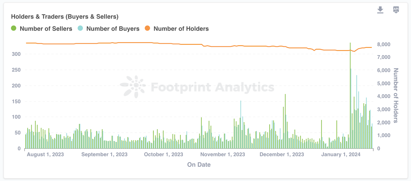Viewport: 411px width, 181px height.
Task: Click the September 1, 2023 axis label
Action: pos(104,155)
